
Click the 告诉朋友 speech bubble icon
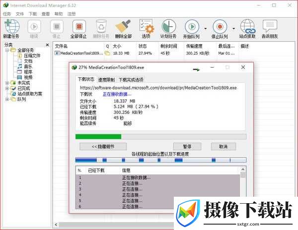click(270, 26)
